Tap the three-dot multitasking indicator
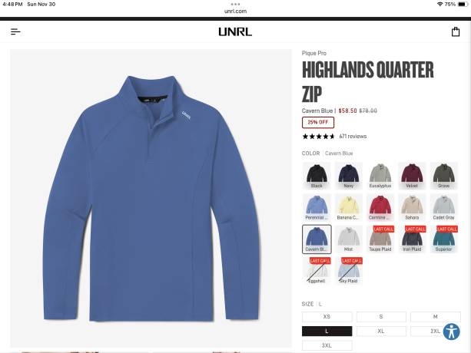Screen dimensions: 471x353 pyautogui.click(x=235, y=4)
